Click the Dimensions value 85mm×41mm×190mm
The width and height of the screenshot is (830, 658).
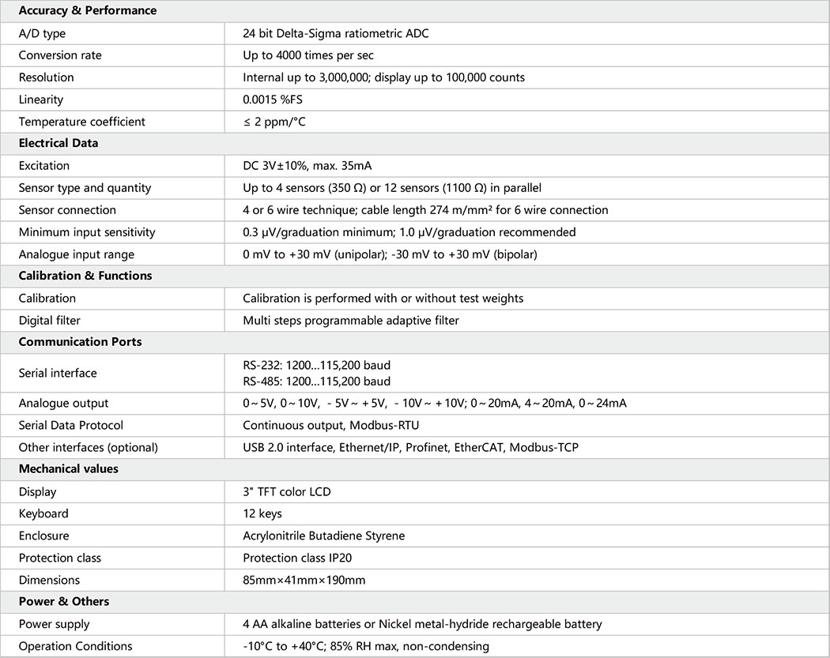(x=304, y=580)
